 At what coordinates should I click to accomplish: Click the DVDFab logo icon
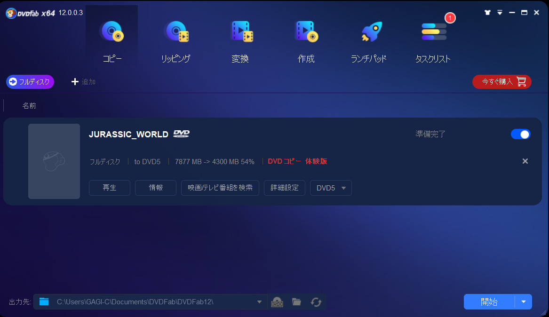pyautogui.click(x=11, y=13)
